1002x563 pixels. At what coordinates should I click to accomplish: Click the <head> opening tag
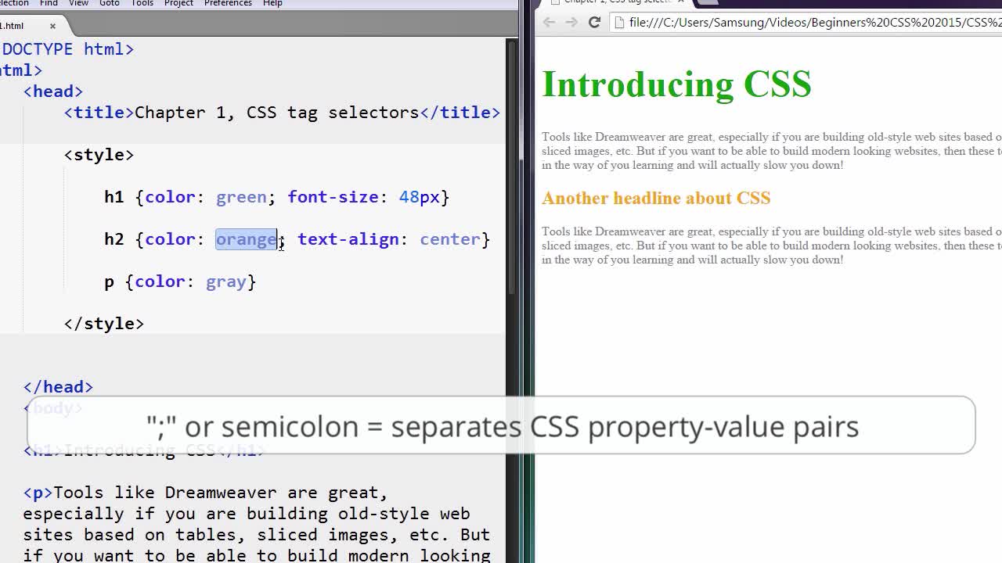click(52, 91)
